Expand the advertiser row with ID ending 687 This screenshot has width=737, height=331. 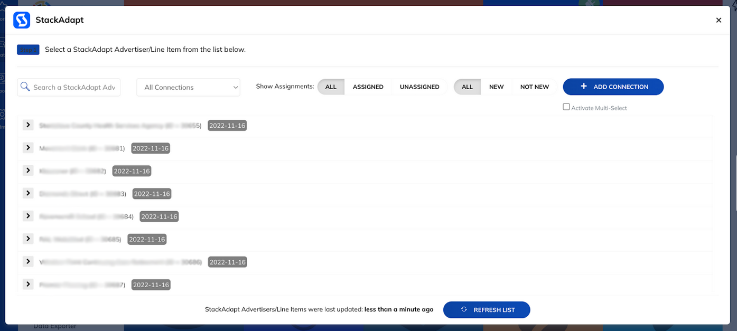29,284
